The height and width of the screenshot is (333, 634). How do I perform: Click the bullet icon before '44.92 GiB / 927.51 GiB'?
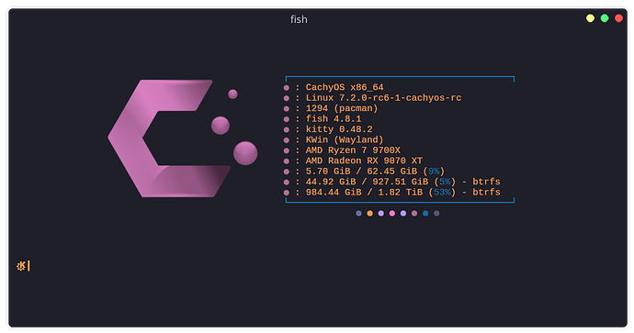287,182
